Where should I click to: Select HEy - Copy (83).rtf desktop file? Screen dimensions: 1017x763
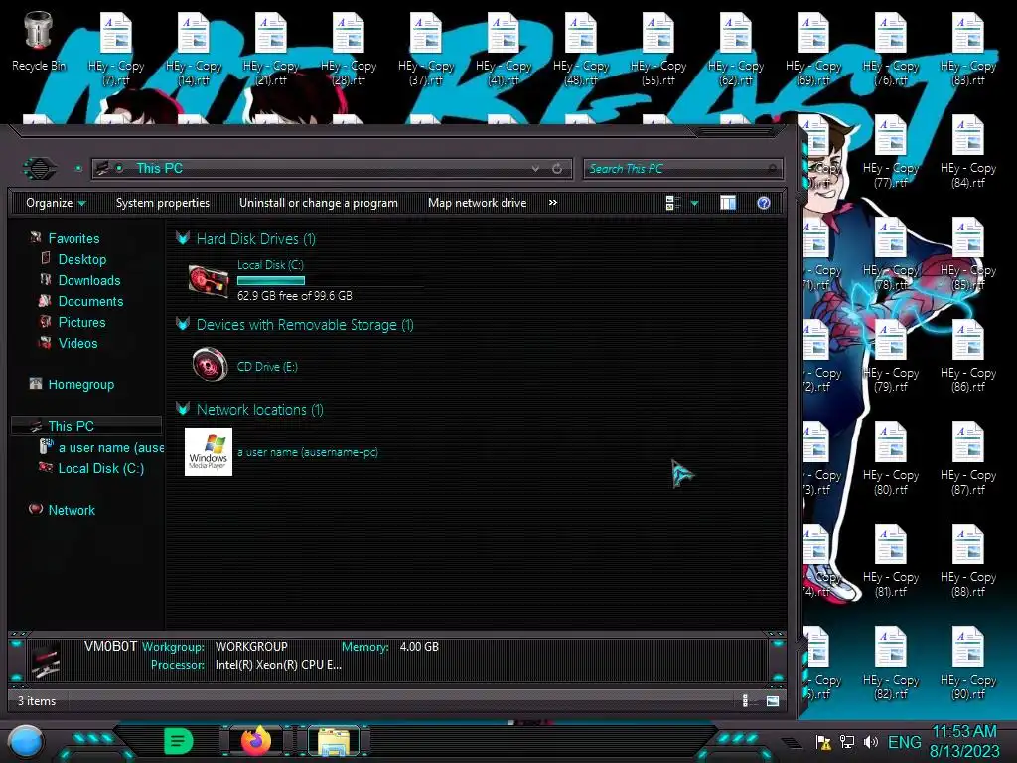tap(968, 50)
